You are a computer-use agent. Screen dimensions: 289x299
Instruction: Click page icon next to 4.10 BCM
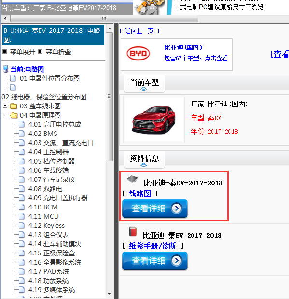click(22, 207)
